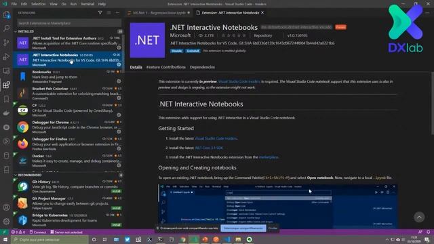Open the Remote Explorer view icon
This screenshot has width=434, height=244.
coord(6,70)
